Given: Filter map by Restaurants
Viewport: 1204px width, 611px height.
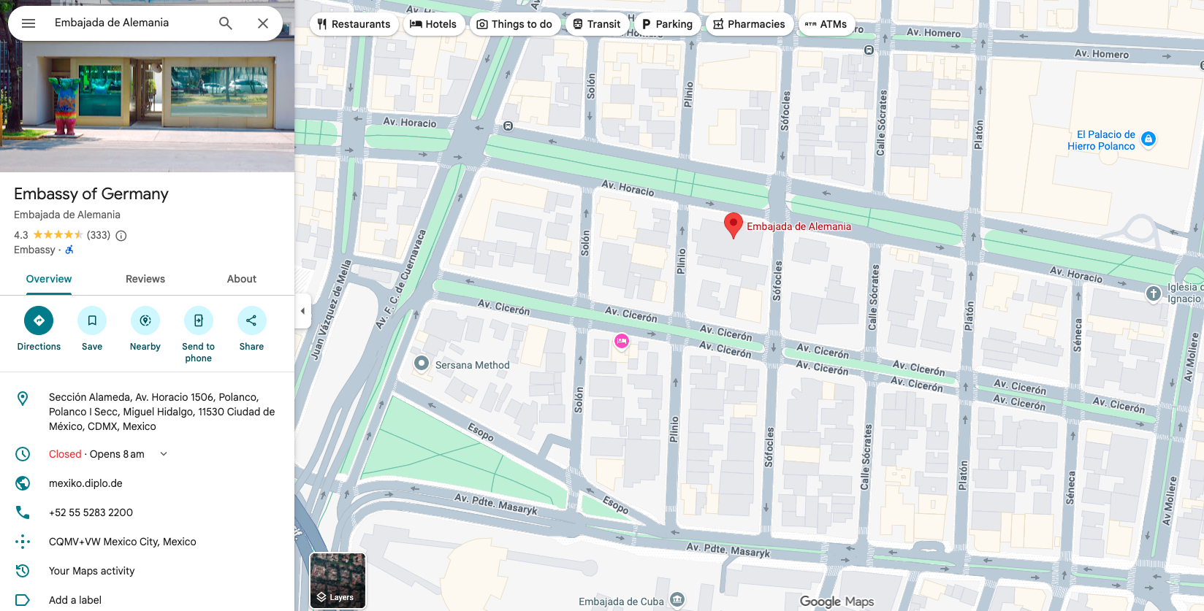Looking at the screenshot, I should pos(354,24).
